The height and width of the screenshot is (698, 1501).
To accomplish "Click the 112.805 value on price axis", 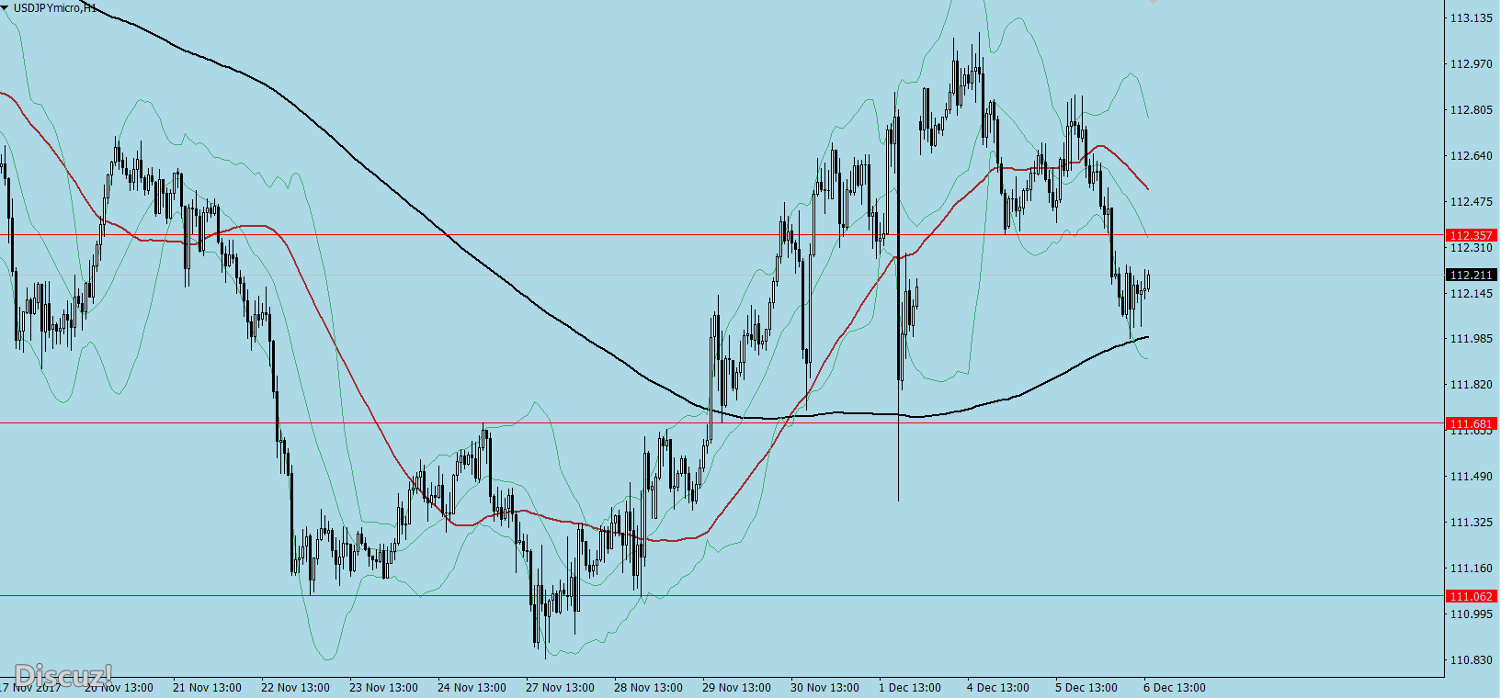I will click(x=1471, y=109).
